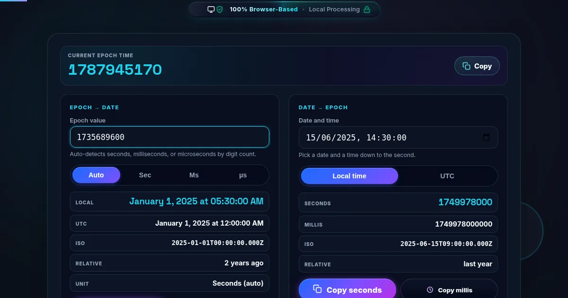The width and height of the screenshot is (568, 298).
Task: Click ISO value 2025-01-01T00:00:00.000Z
Action: click(x=217, y=243)
